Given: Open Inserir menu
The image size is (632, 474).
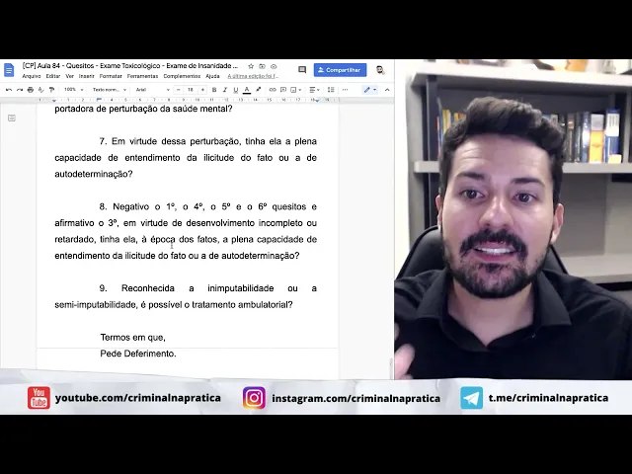Looking at the screenshot, I should 86,76.
